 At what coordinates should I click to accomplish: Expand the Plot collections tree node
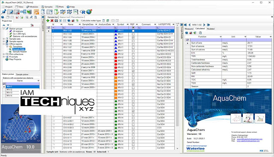click(4, 54)
